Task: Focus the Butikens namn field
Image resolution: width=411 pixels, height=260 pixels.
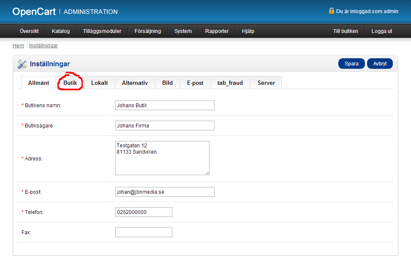Action: tap(165, 105)
